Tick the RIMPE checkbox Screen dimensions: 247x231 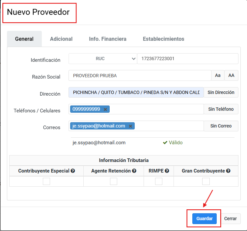pos(159,181)
